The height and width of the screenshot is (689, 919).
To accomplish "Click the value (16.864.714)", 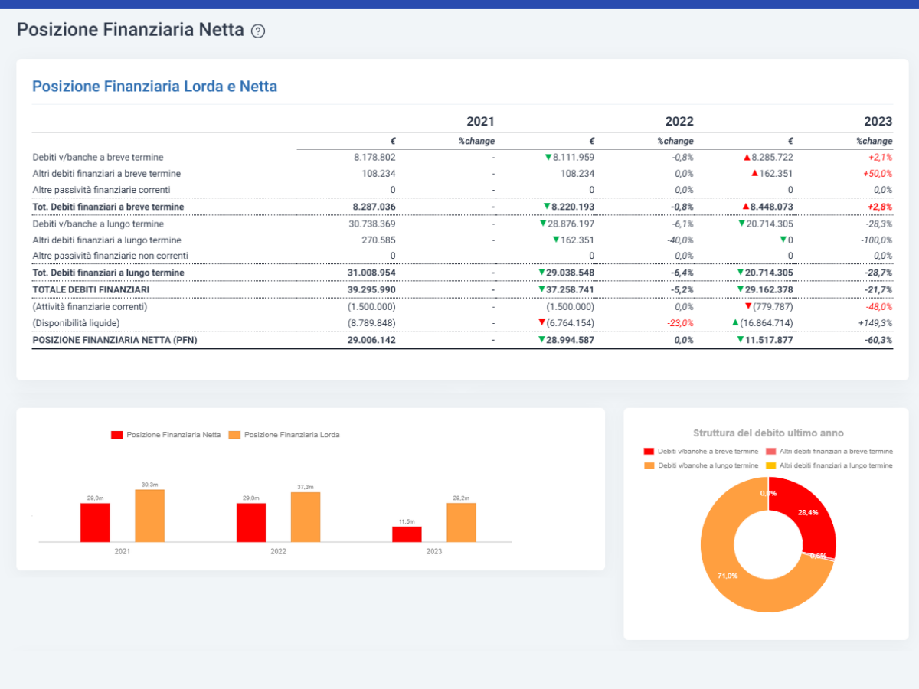I will point(767,323).
